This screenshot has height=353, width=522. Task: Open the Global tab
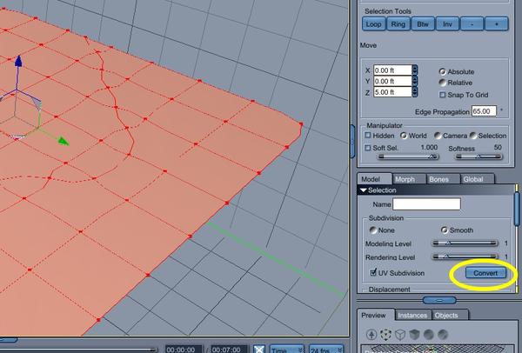pyautogui.click(x=477, y=179)
